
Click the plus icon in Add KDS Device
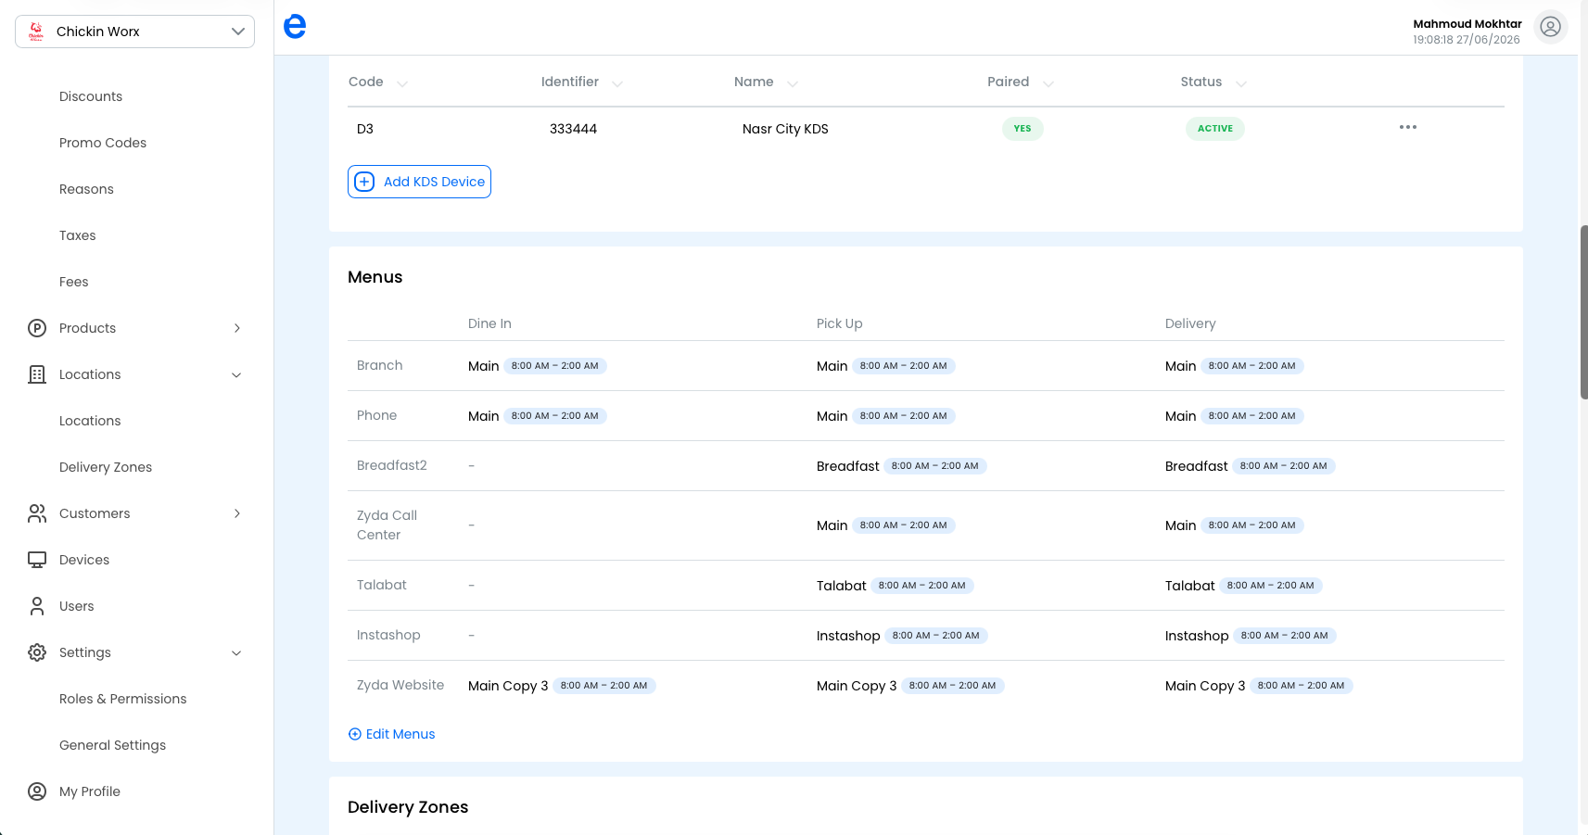point(365,182)
